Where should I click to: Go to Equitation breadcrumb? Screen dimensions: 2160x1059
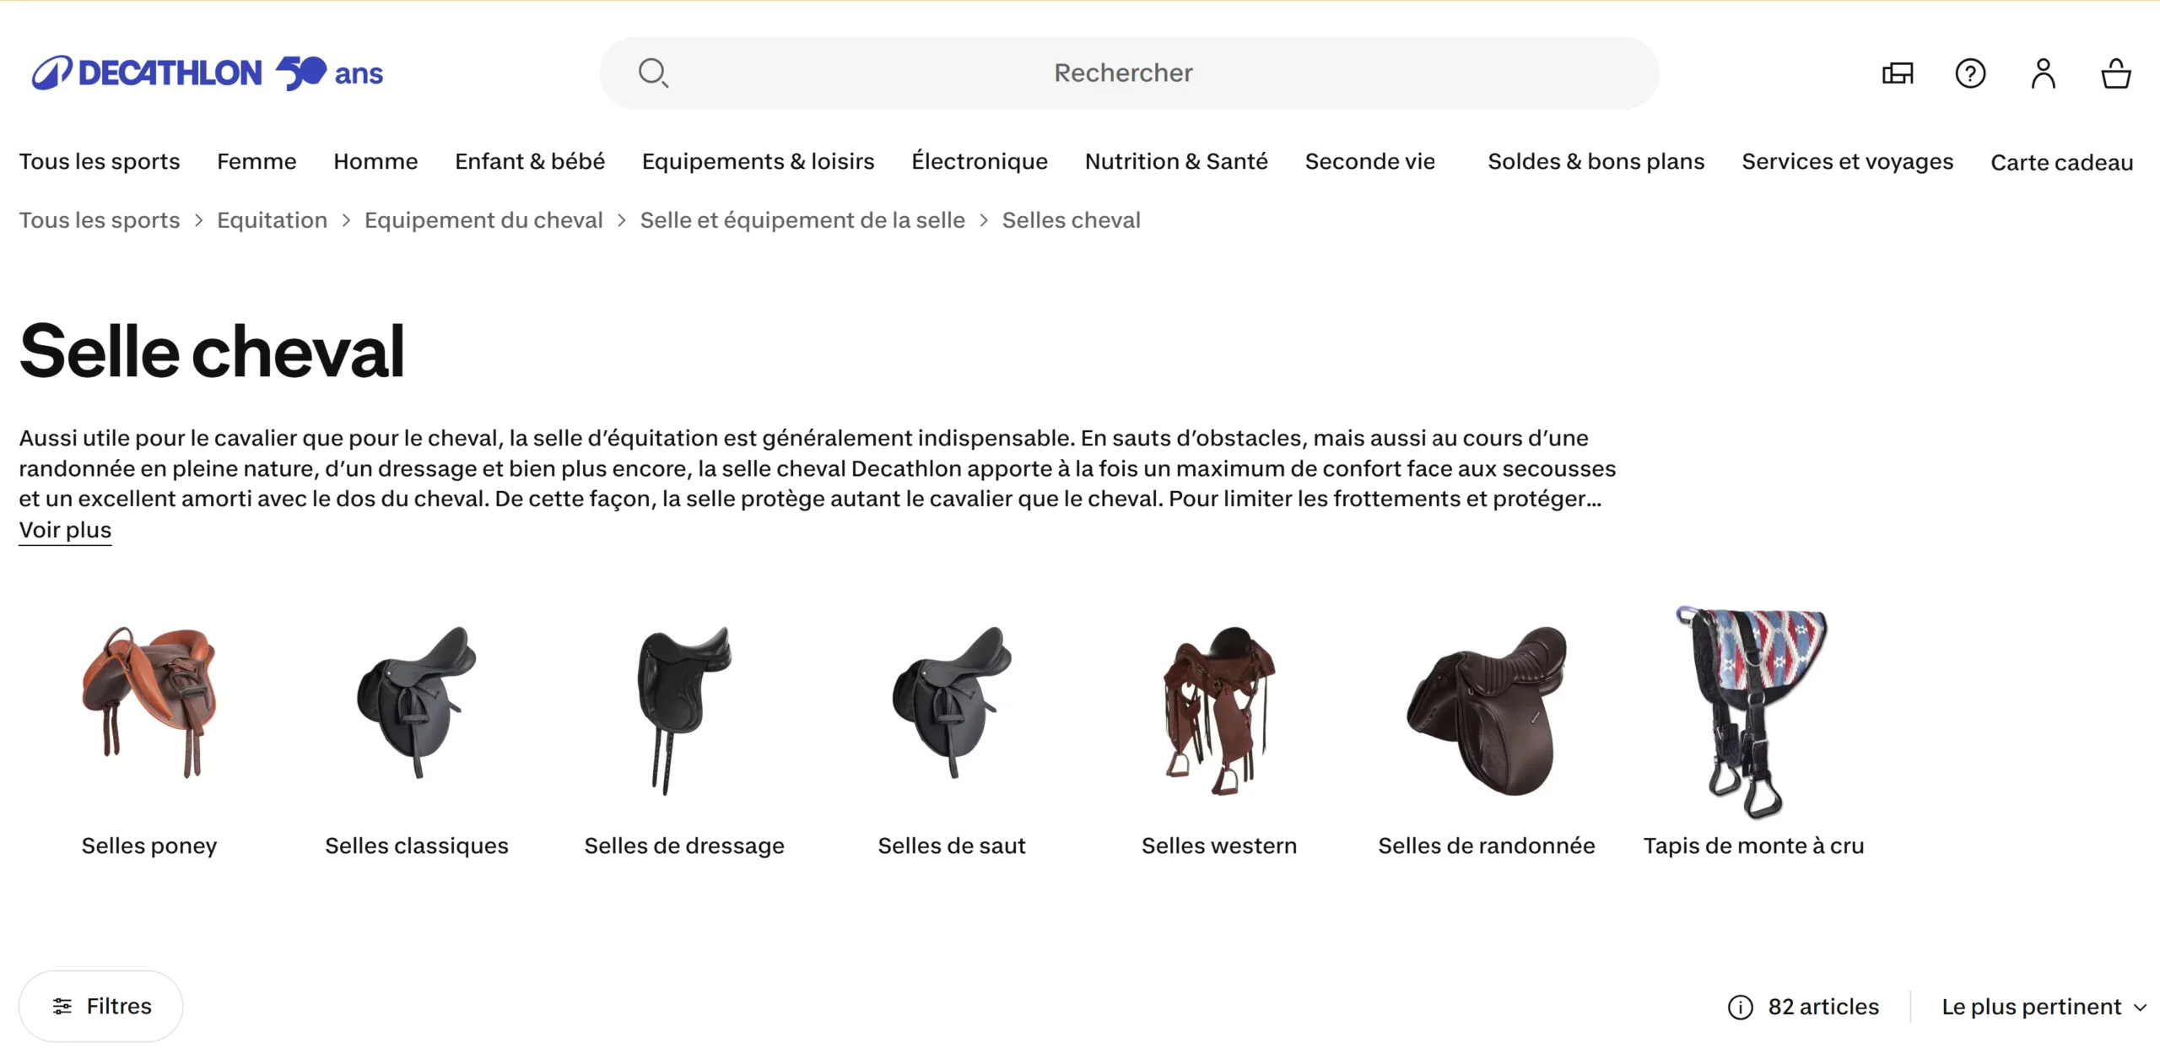pos(272,220)
